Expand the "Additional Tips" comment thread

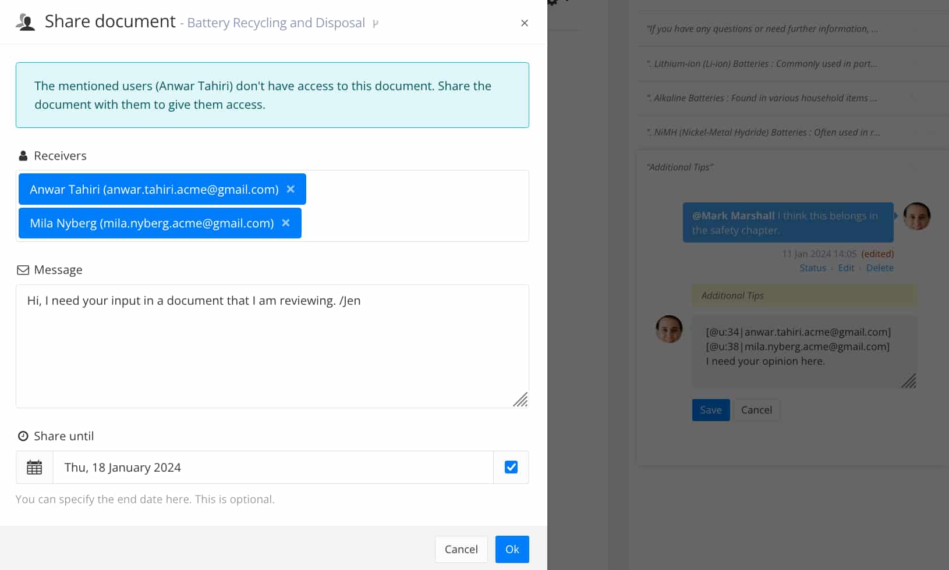680,167
